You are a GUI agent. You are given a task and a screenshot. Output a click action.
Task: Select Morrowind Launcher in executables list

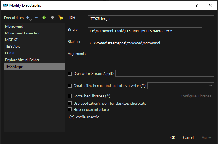22,33
